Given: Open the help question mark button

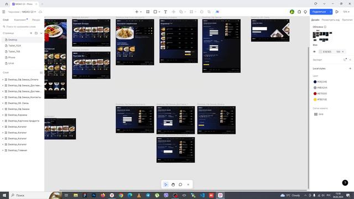Looking at the screenshot, I should [x=345, y=183].
